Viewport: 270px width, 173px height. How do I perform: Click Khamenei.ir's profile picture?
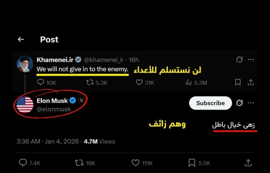(25, 64)
